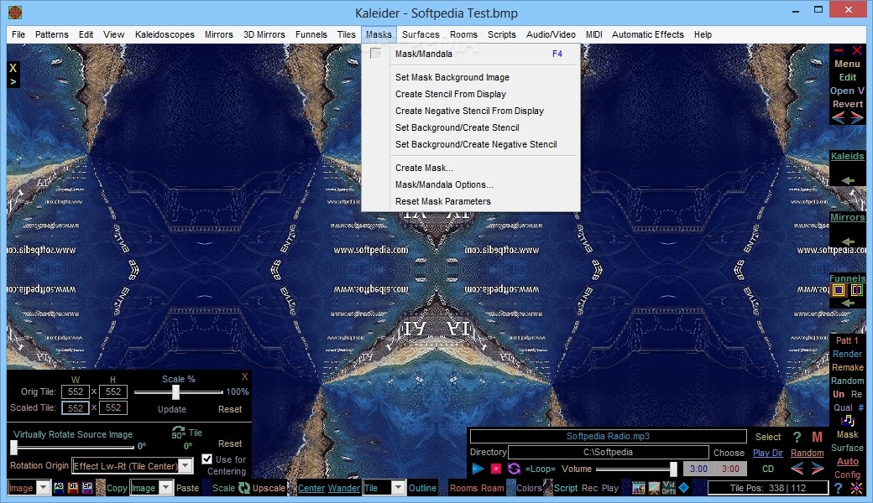Open the Automatic Effects menu

tap(647, 34)
